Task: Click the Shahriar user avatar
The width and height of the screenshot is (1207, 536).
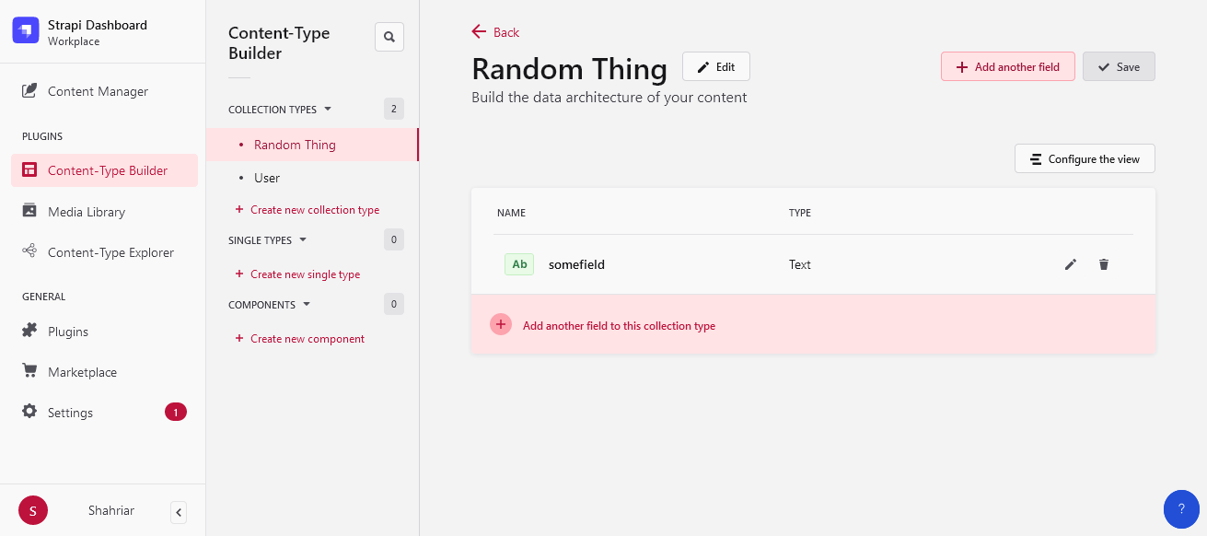Action: click(32, 510)
